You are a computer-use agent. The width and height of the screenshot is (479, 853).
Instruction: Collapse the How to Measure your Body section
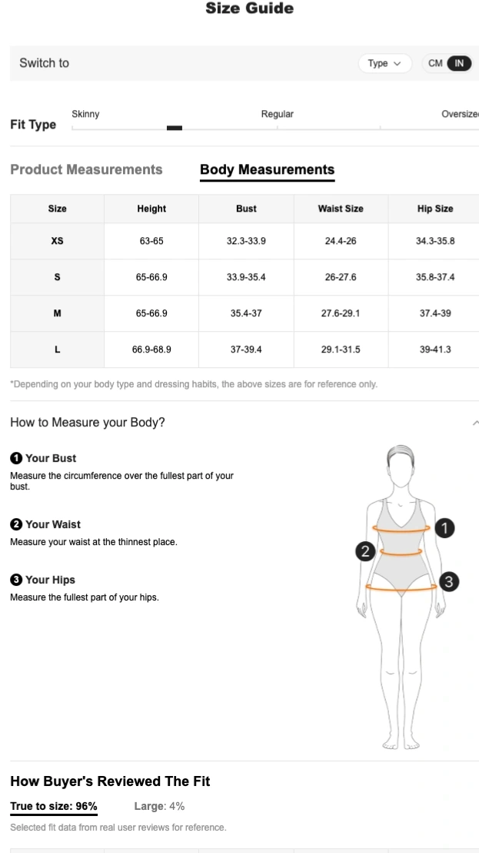(x=475, y=423)
